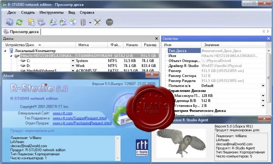Open the Инструменты menu
Viewport: 273px width, 164px height.
pyautogui.click(x=51, y=13)
